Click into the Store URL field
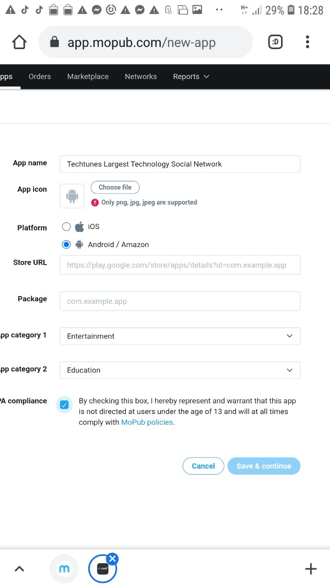 (x=180, y=265)
